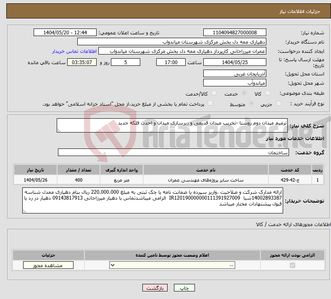Click the announcement date field 1404/05/20 - 12:44

point(65,32)
